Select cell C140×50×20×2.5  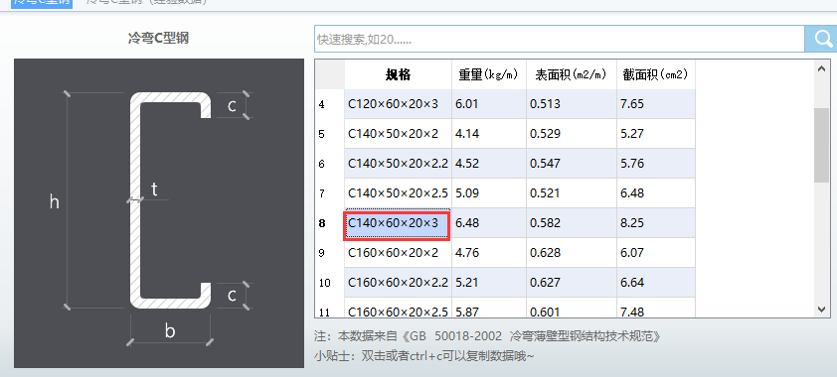click(x=398, y=193)
